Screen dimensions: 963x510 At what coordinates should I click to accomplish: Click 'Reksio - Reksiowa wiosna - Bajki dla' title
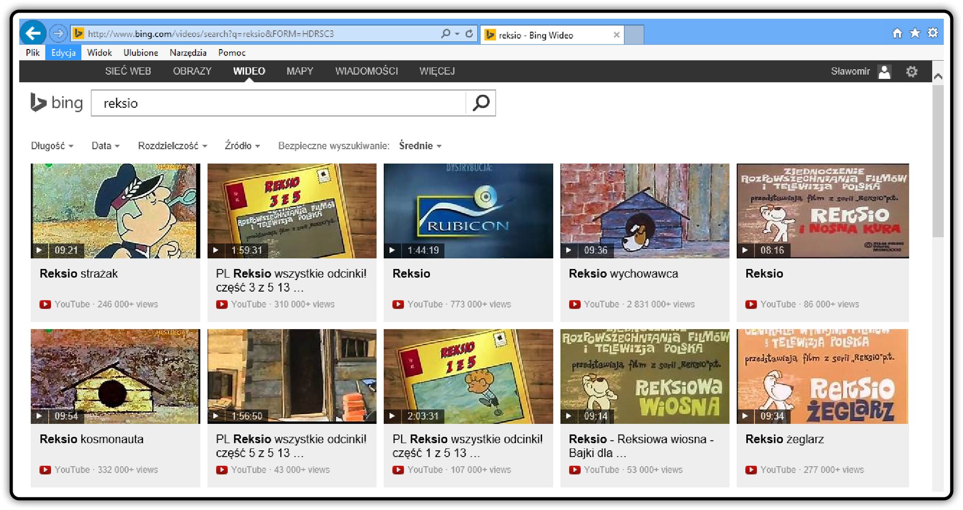pyautogui.click(x=641, y=446)
